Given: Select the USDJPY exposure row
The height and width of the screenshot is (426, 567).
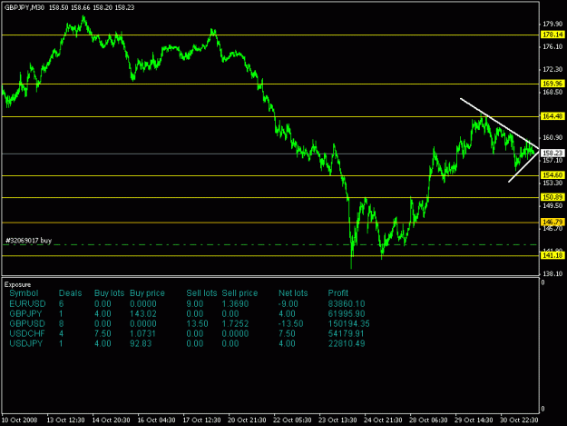Looking at the screenshot, I should pyautogui.click(x=187, y=343).
